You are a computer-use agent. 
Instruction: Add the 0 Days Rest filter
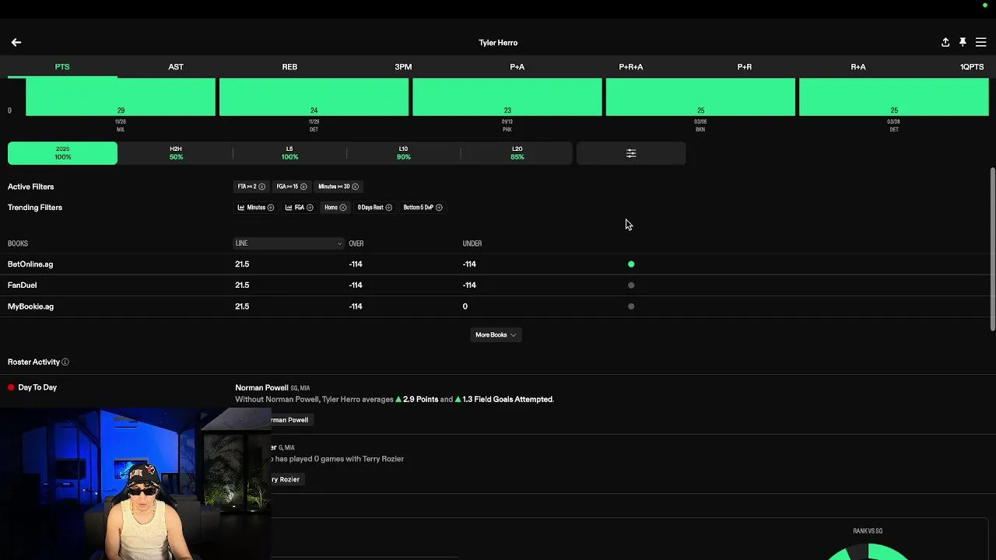click(x=389, y=208)
